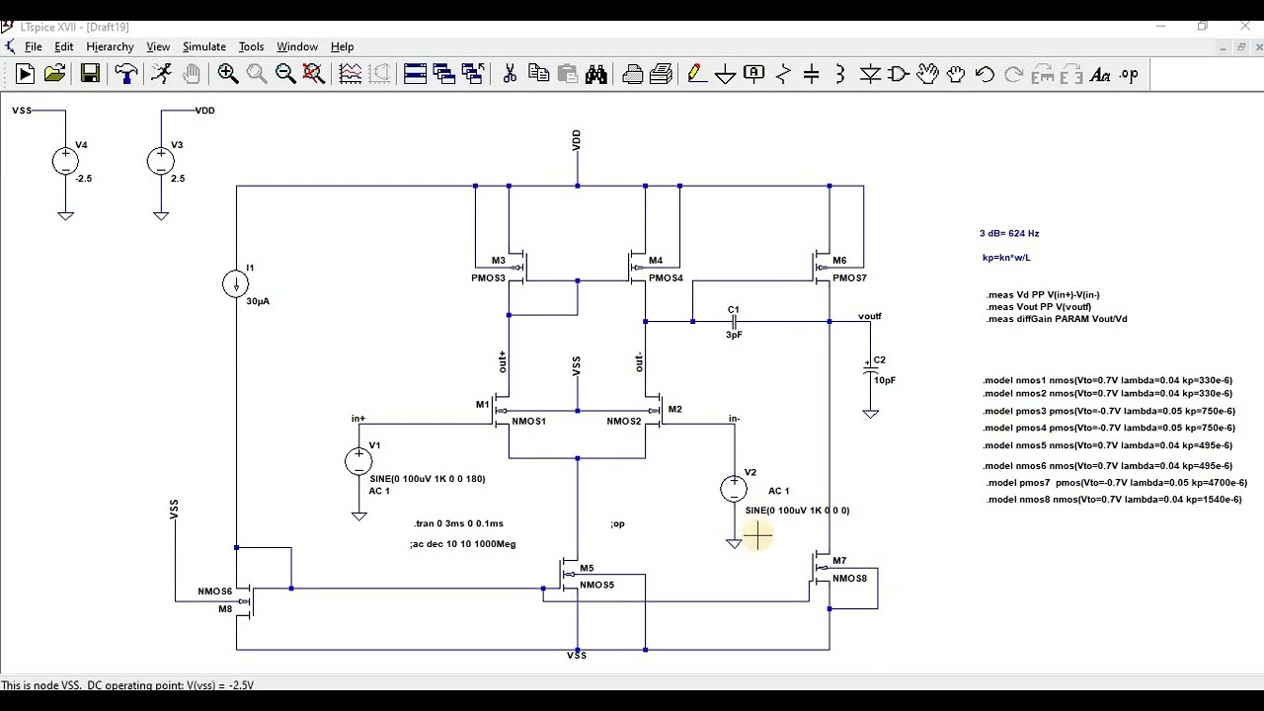Screen dimensions: 1264x711
Task: Place a Ground symbol from the toolbar
Action: click(x=726, y=74)
